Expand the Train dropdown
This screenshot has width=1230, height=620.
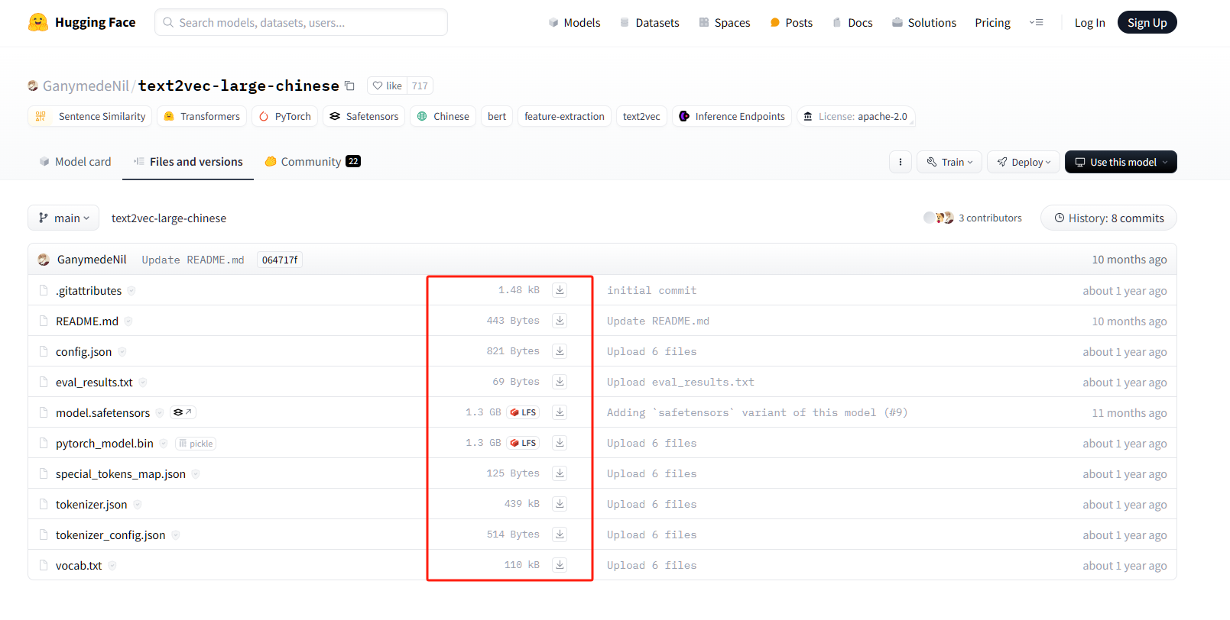[949, 162]
